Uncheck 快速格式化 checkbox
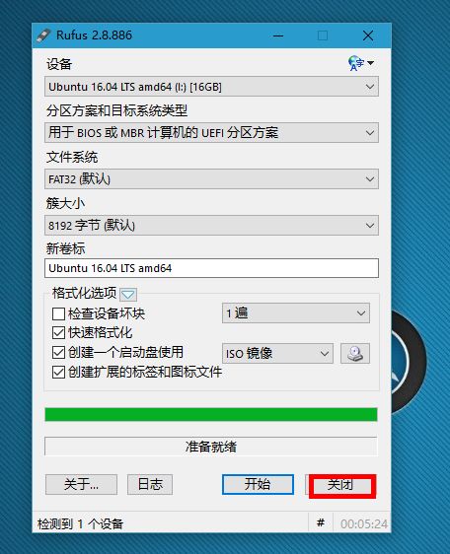The image size is (450, 554). point(58,333)
